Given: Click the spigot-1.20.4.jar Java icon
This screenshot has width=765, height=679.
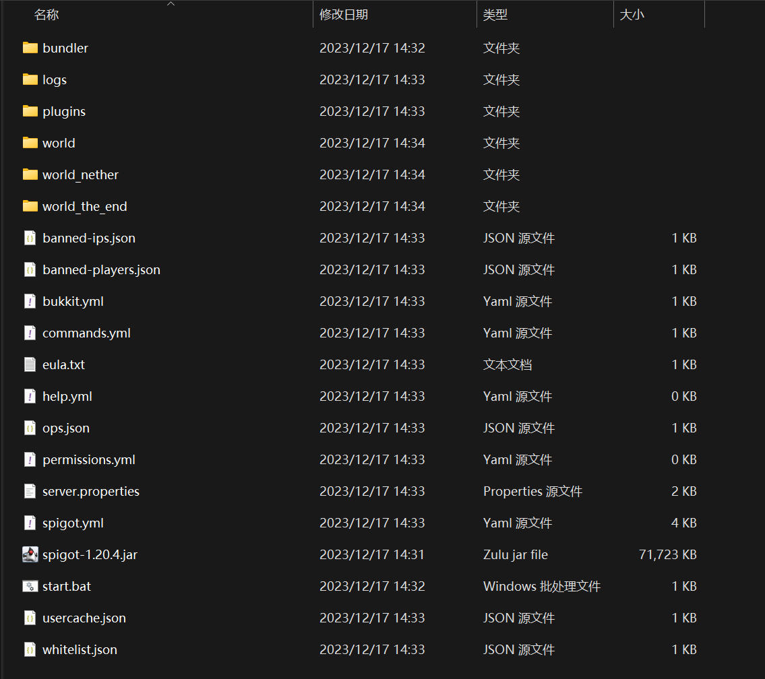Looking at the screenshot, I should point(30,554).
